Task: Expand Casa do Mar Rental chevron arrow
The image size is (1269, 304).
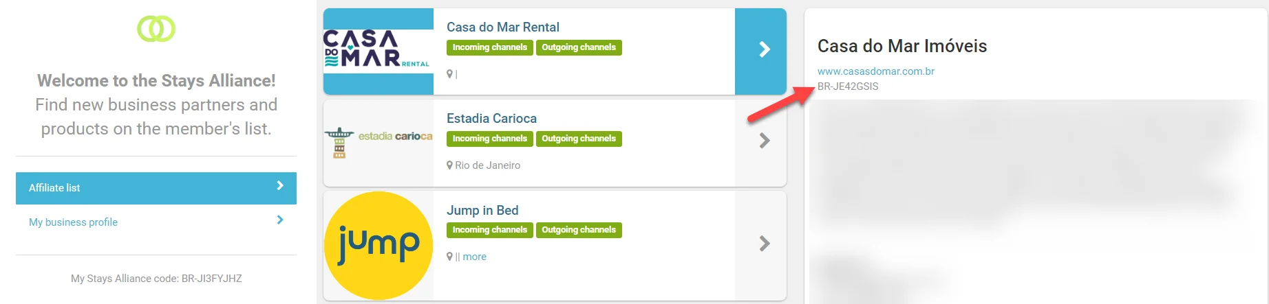Action: pos(764,49)
